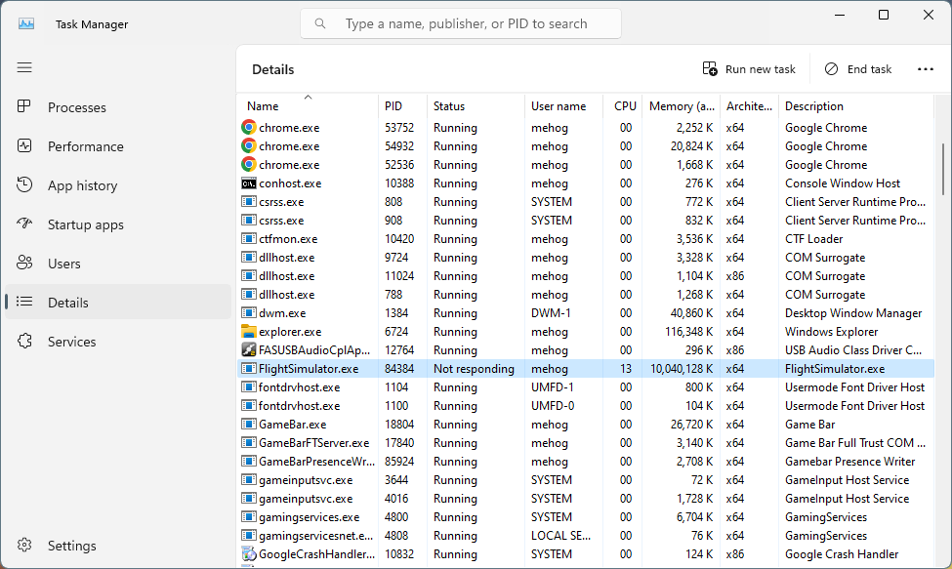Click the Chrome icon for PID 52536
The height and width of the screenshot is (569, 952).
coord(248,164)
